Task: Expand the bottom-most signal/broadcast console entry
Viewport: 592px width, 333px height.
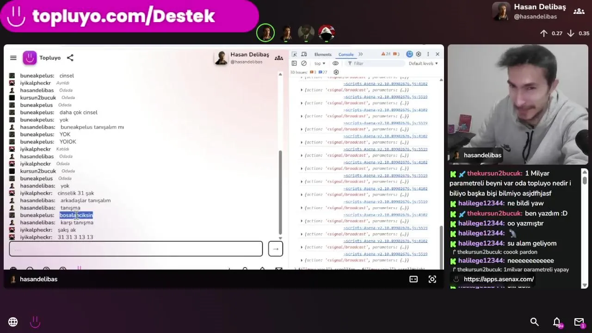Action: (302, 260)
